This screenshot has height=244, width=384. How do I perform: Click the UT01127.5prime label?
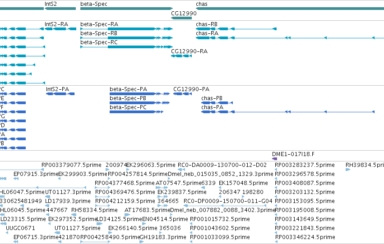pyautogui.click(x=78, y=228)
